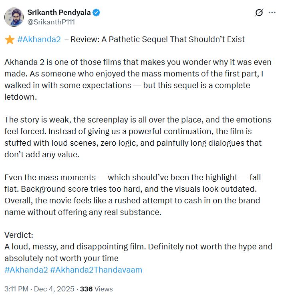Open the three-dot More options menu

pos(272,12)
